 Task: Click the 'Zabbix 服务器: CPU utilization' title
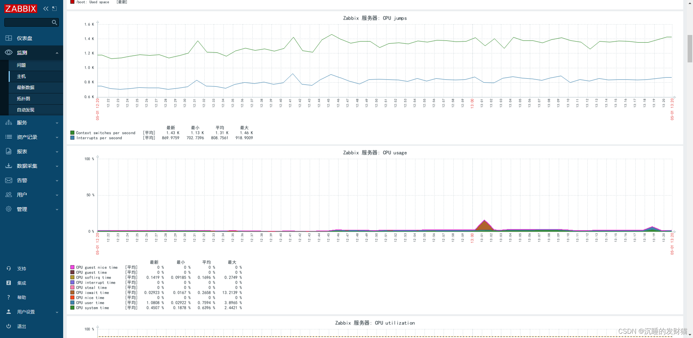[375, 323]
